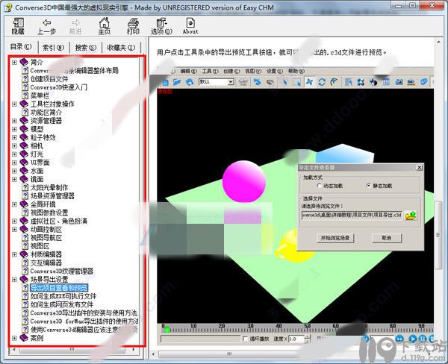This screenshot has height=364, width=448.
Task: Expand the 灯光 node
Action: 14,154
